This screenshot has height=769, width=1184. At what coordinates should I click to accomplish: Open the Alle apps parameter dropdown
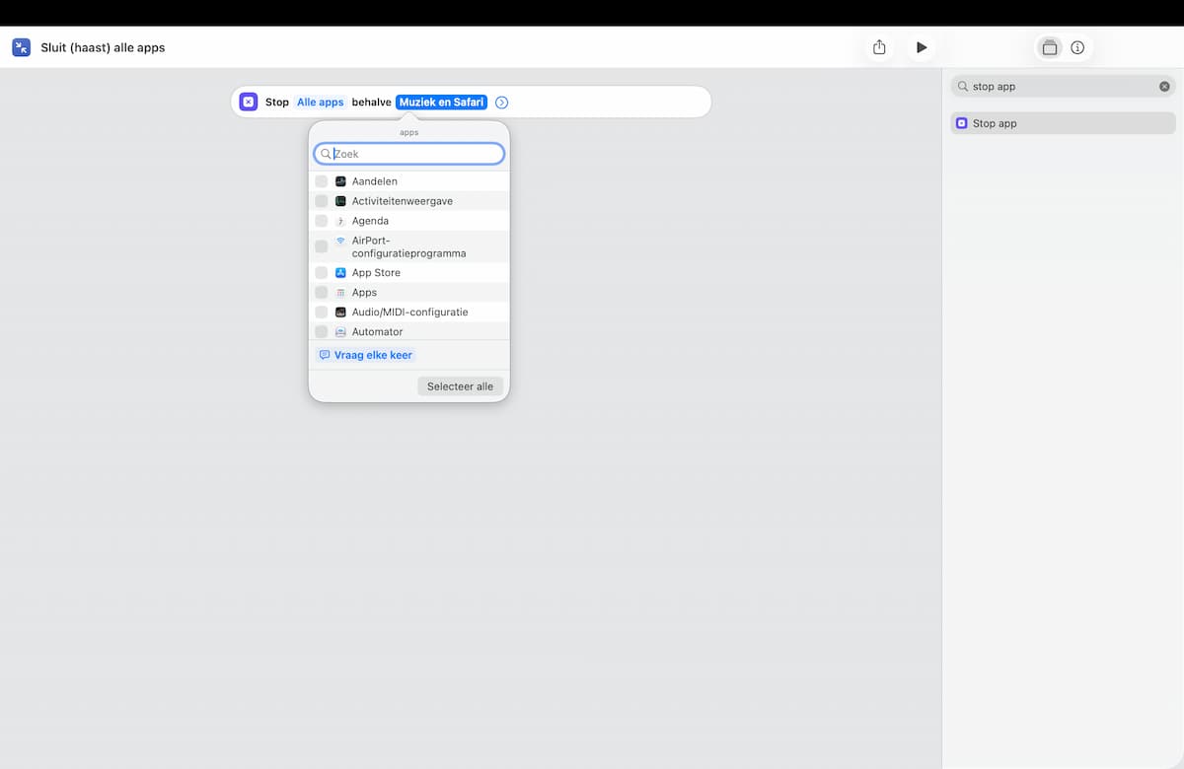(321, 103)
